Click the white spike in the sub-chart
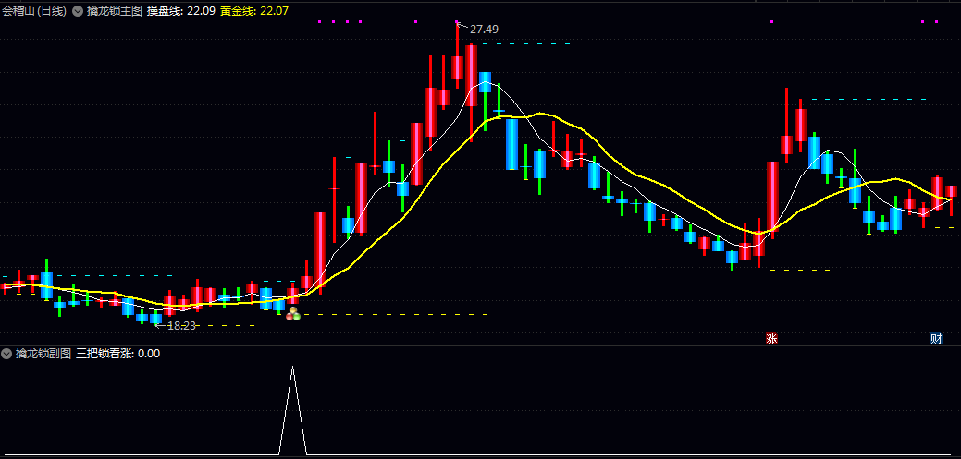 pos(293,410)
